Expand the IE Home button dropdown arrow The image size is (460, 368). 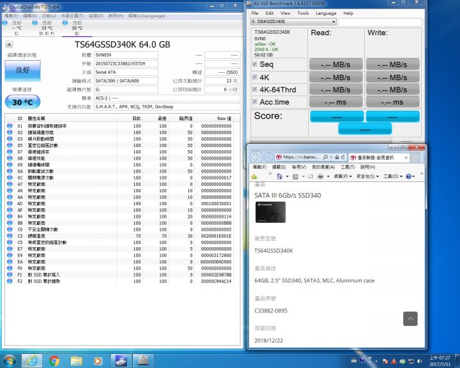(287, 176)
